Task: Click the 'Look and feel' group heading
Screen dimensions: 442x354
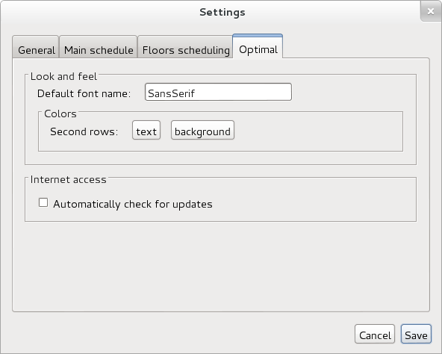Action: 63,76
